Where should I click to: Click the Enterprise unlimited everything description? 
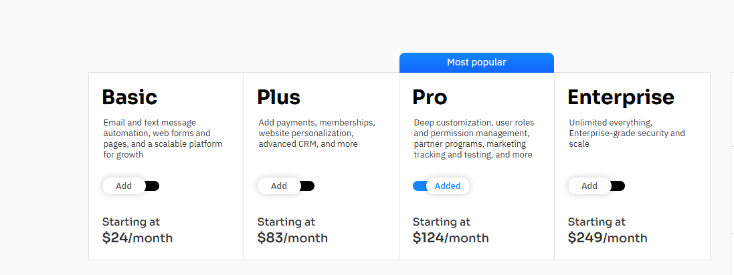point(626,133)
